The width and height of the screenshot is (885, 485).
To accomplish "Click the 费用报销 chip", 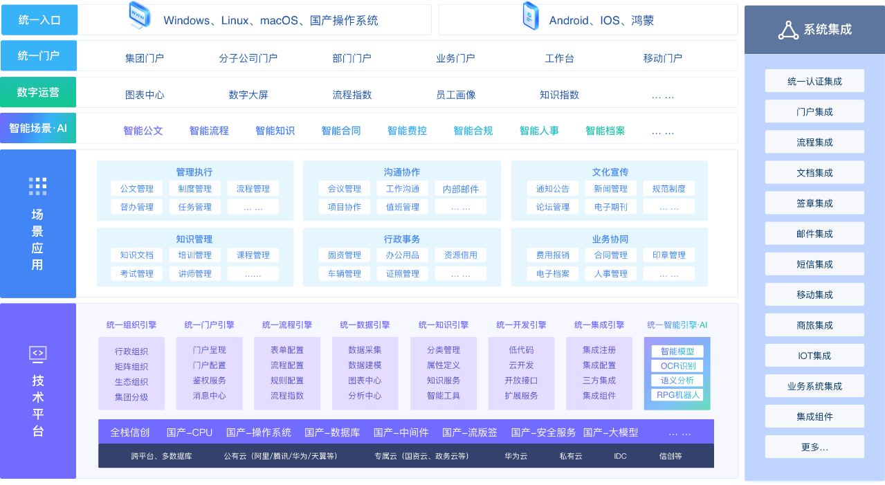I will (x=552, y=255).
